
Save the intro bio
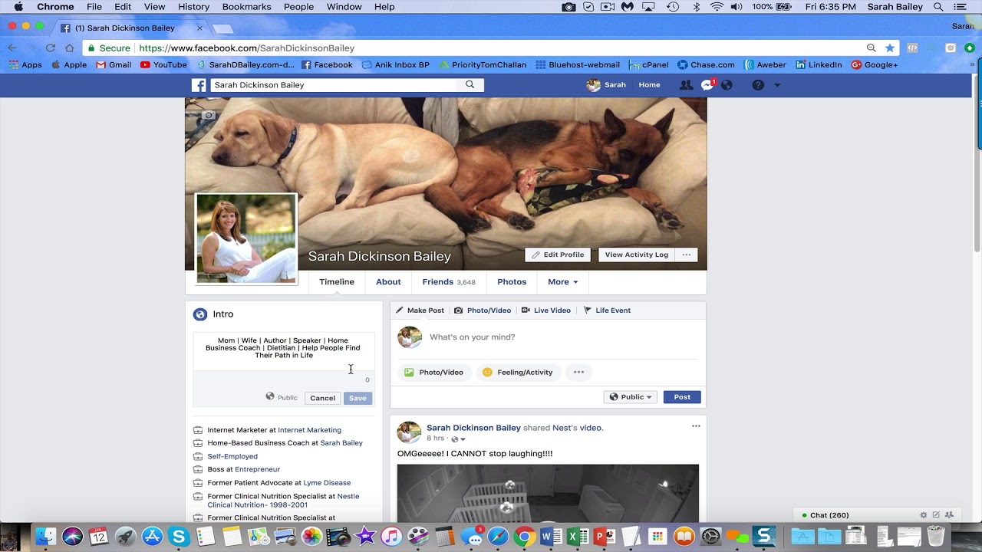tap(358, 398)
